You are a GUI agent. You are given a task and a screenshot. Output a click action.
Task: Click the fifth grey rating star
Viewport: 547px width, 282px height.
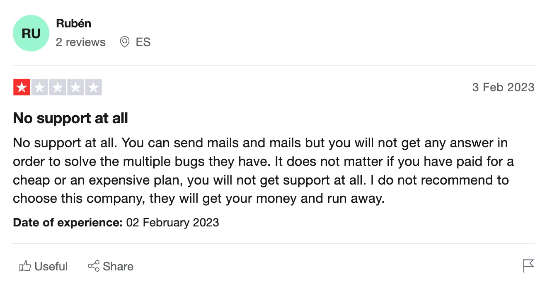[94, 88]
